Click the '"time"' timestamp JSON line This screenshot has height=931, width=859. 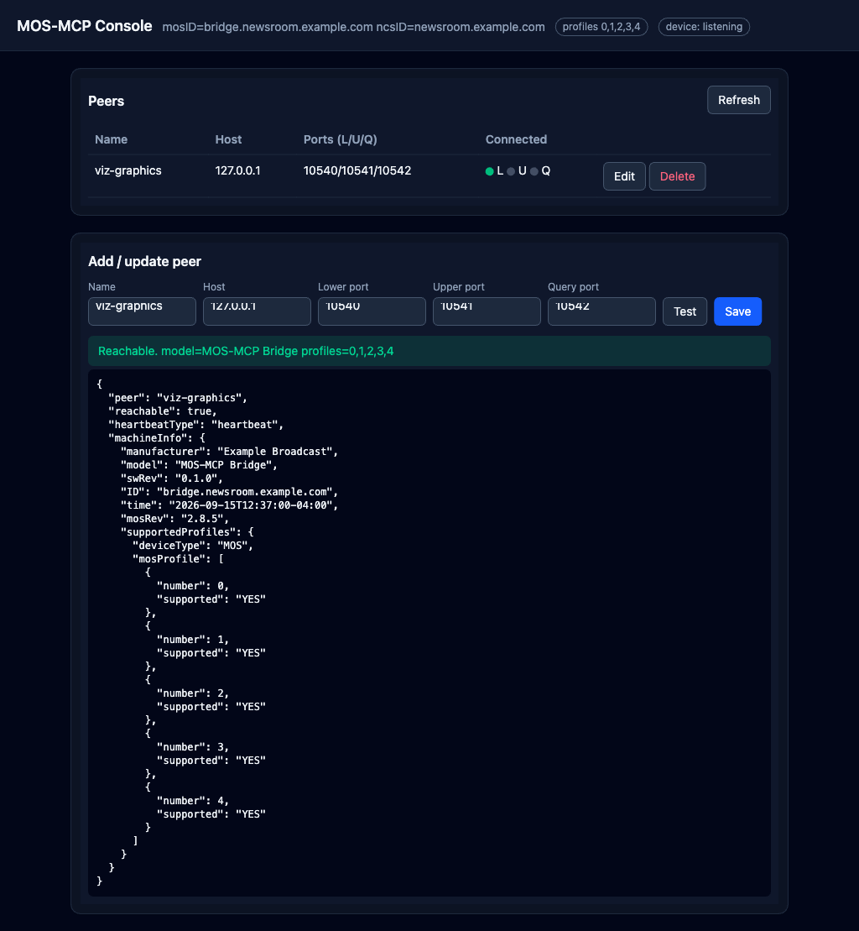[x=229, y=505]
